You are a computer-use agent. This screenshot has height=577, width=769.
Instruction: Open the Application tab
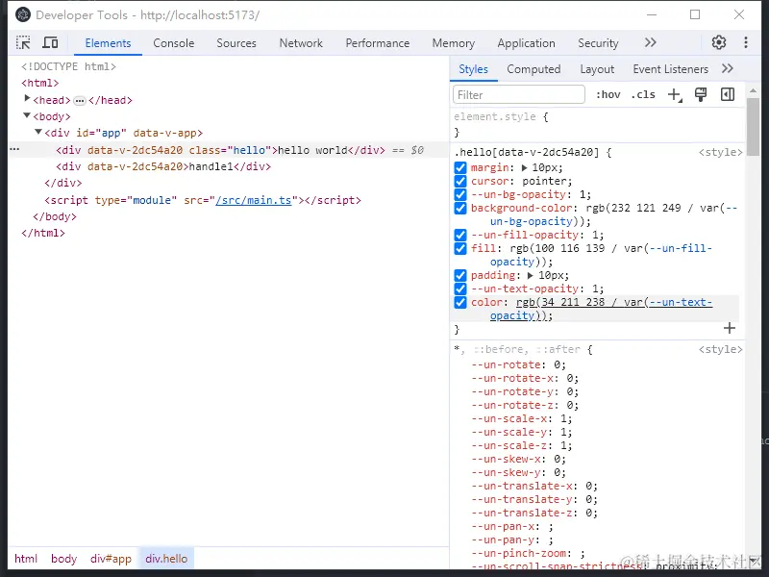pyautogui.click(x=526, y=43)
